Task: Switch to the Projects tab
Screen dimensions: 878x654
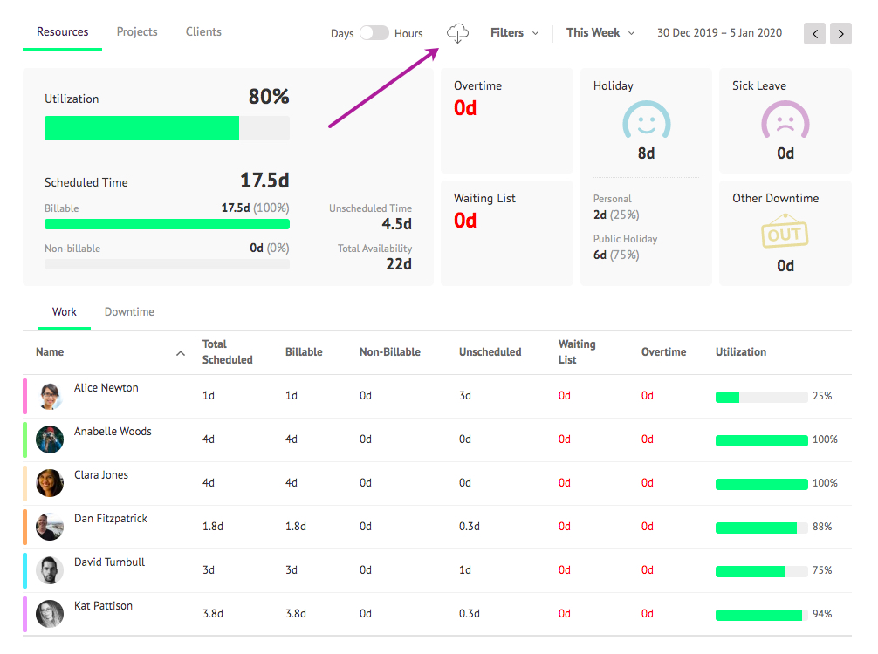Action: (x=136, y=31)
